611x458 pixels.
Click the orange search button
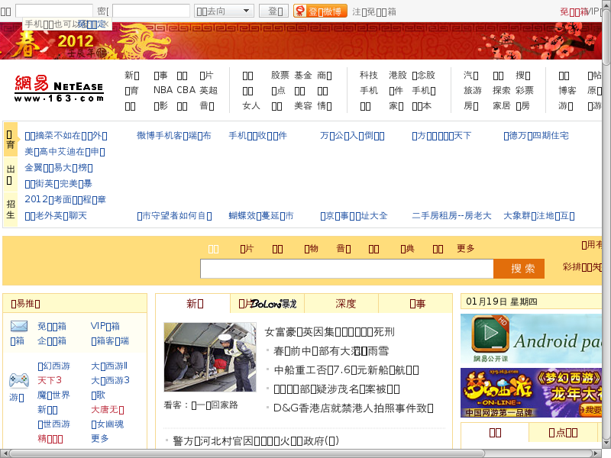coord(523,269)
